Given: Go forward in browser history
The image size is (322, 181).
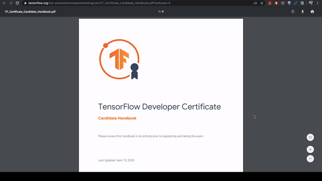Looking at the screenshot, I should click(x=11, y=3).
